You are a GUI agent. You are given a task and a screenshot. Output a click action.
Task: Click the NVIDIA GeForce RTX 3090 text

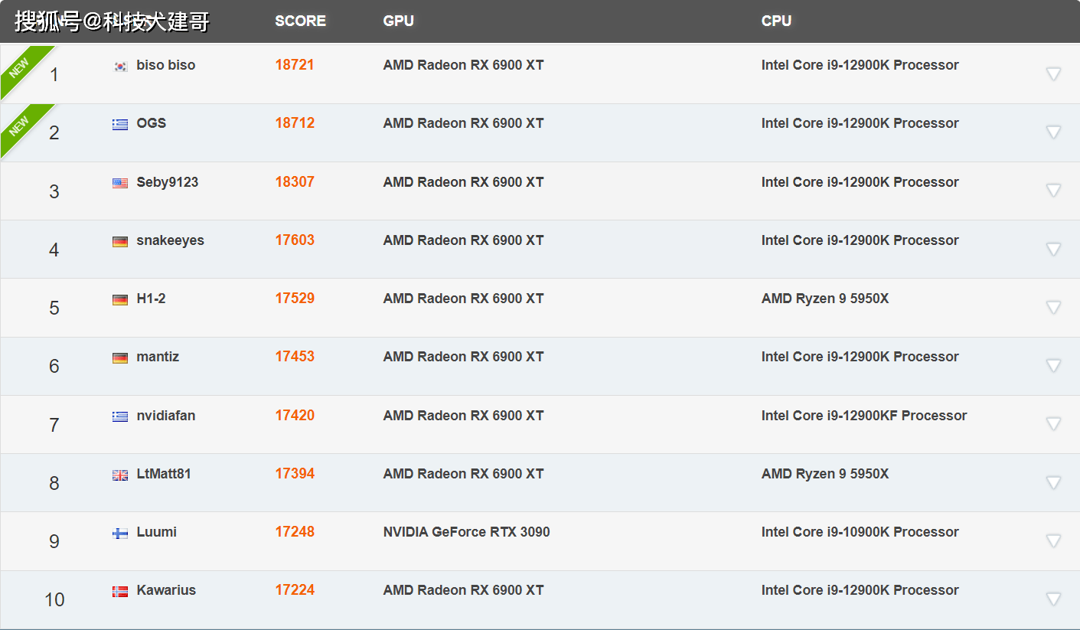(466, 532)
